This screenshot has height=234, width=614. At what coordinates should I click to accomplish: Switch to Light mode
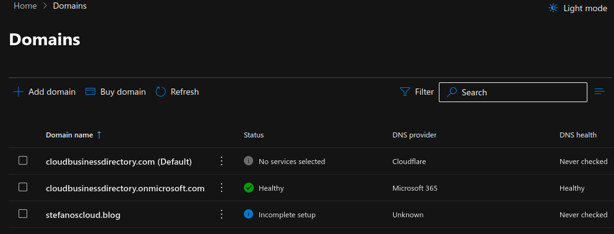tap(578, 8)
